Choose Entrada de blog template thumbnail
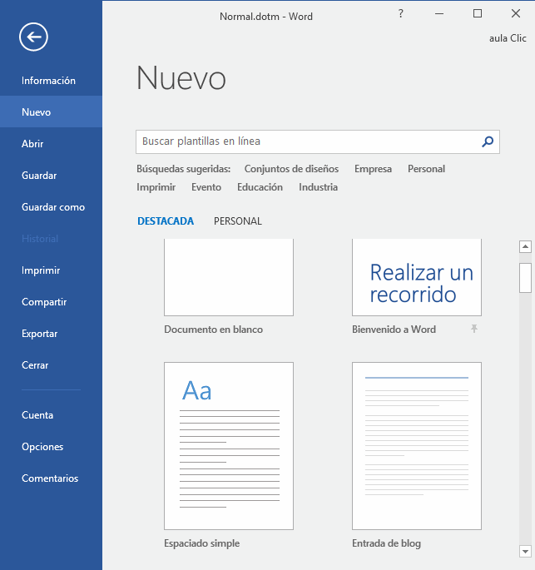The image size is (535, 570). [417, 446]
